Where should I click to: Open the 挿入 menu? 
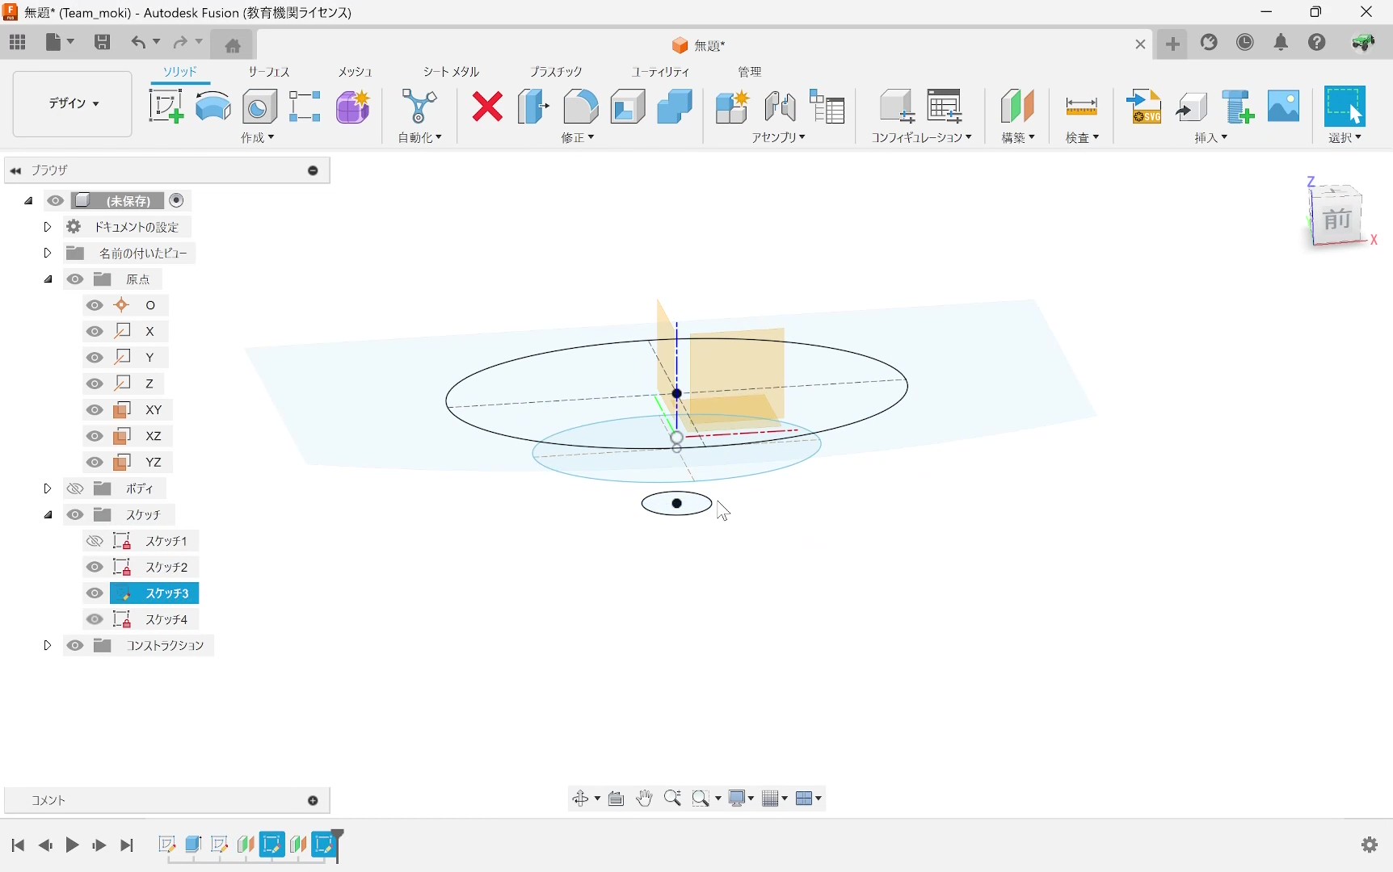pos(1211,138)
